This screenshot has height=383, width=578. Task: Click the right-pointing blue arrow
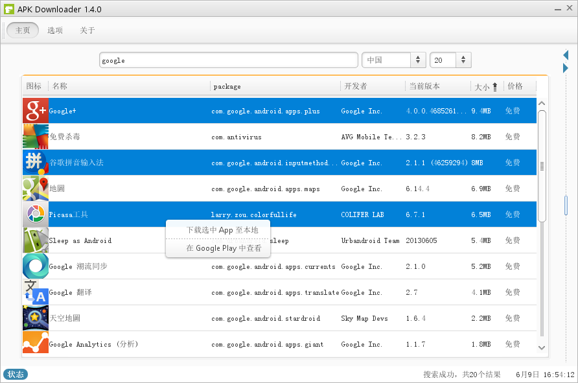pyautogui.click(x=566, y=68)
